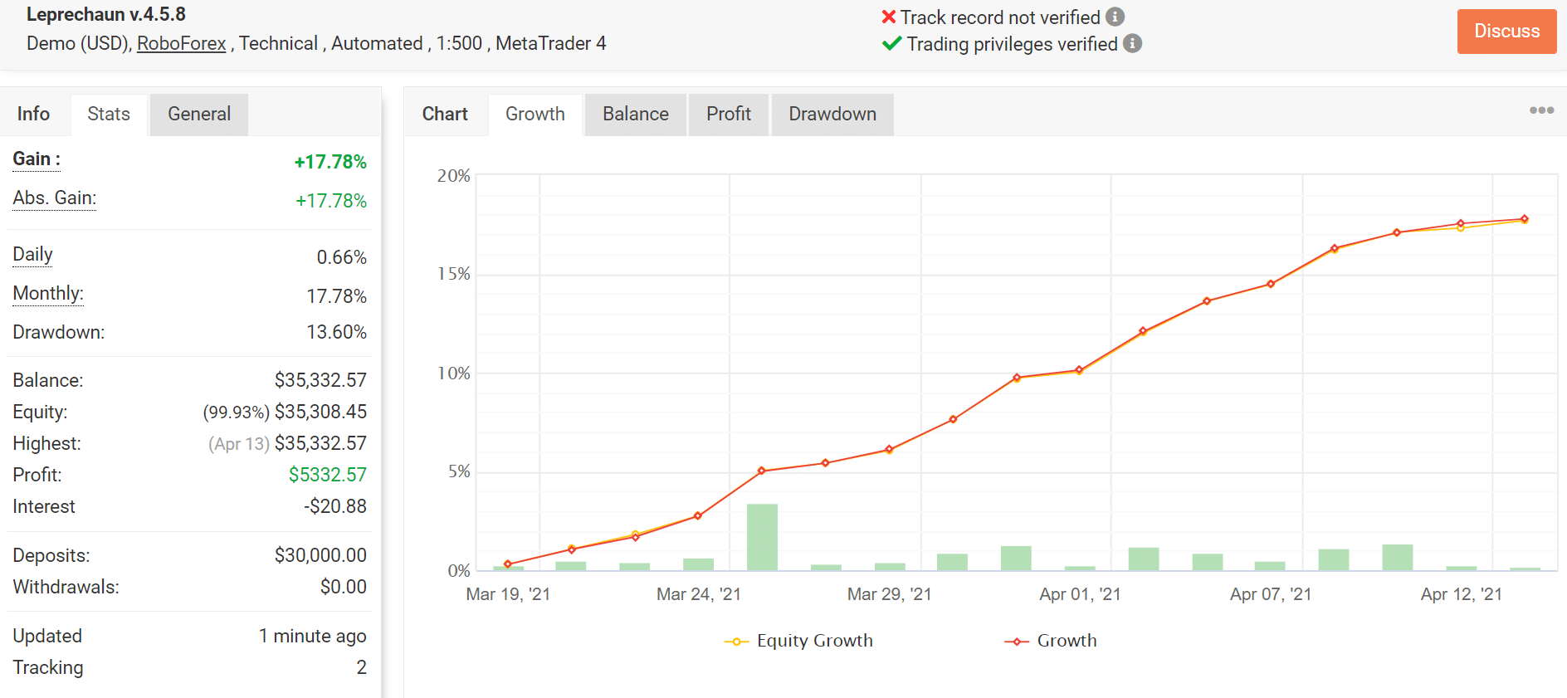Click the Daily label
The image size is (1567, 698).
(33, 255)
